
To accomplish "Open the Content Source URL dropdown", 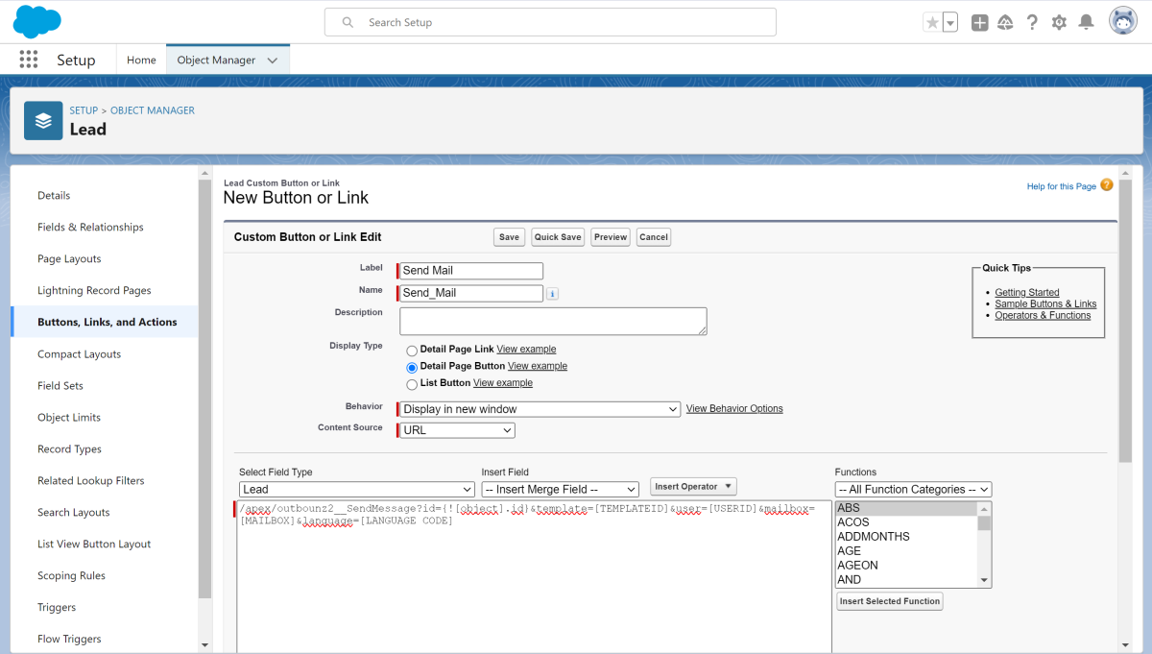I will (457, 430).
